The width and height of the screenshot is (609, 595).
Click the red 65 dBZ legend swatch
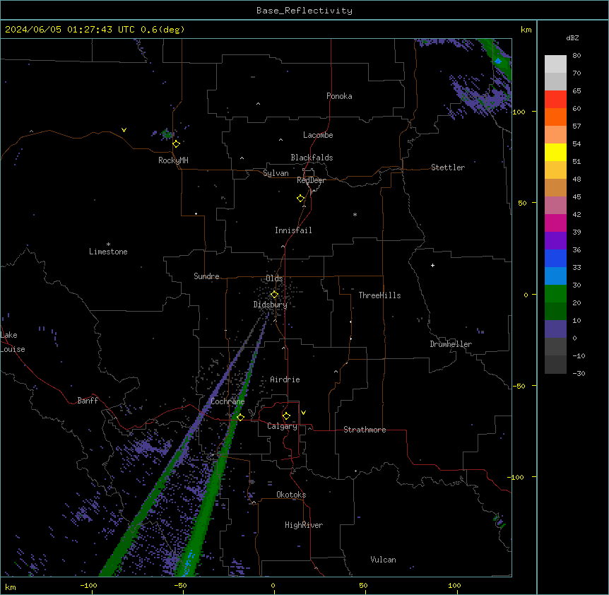pos(555,99)
